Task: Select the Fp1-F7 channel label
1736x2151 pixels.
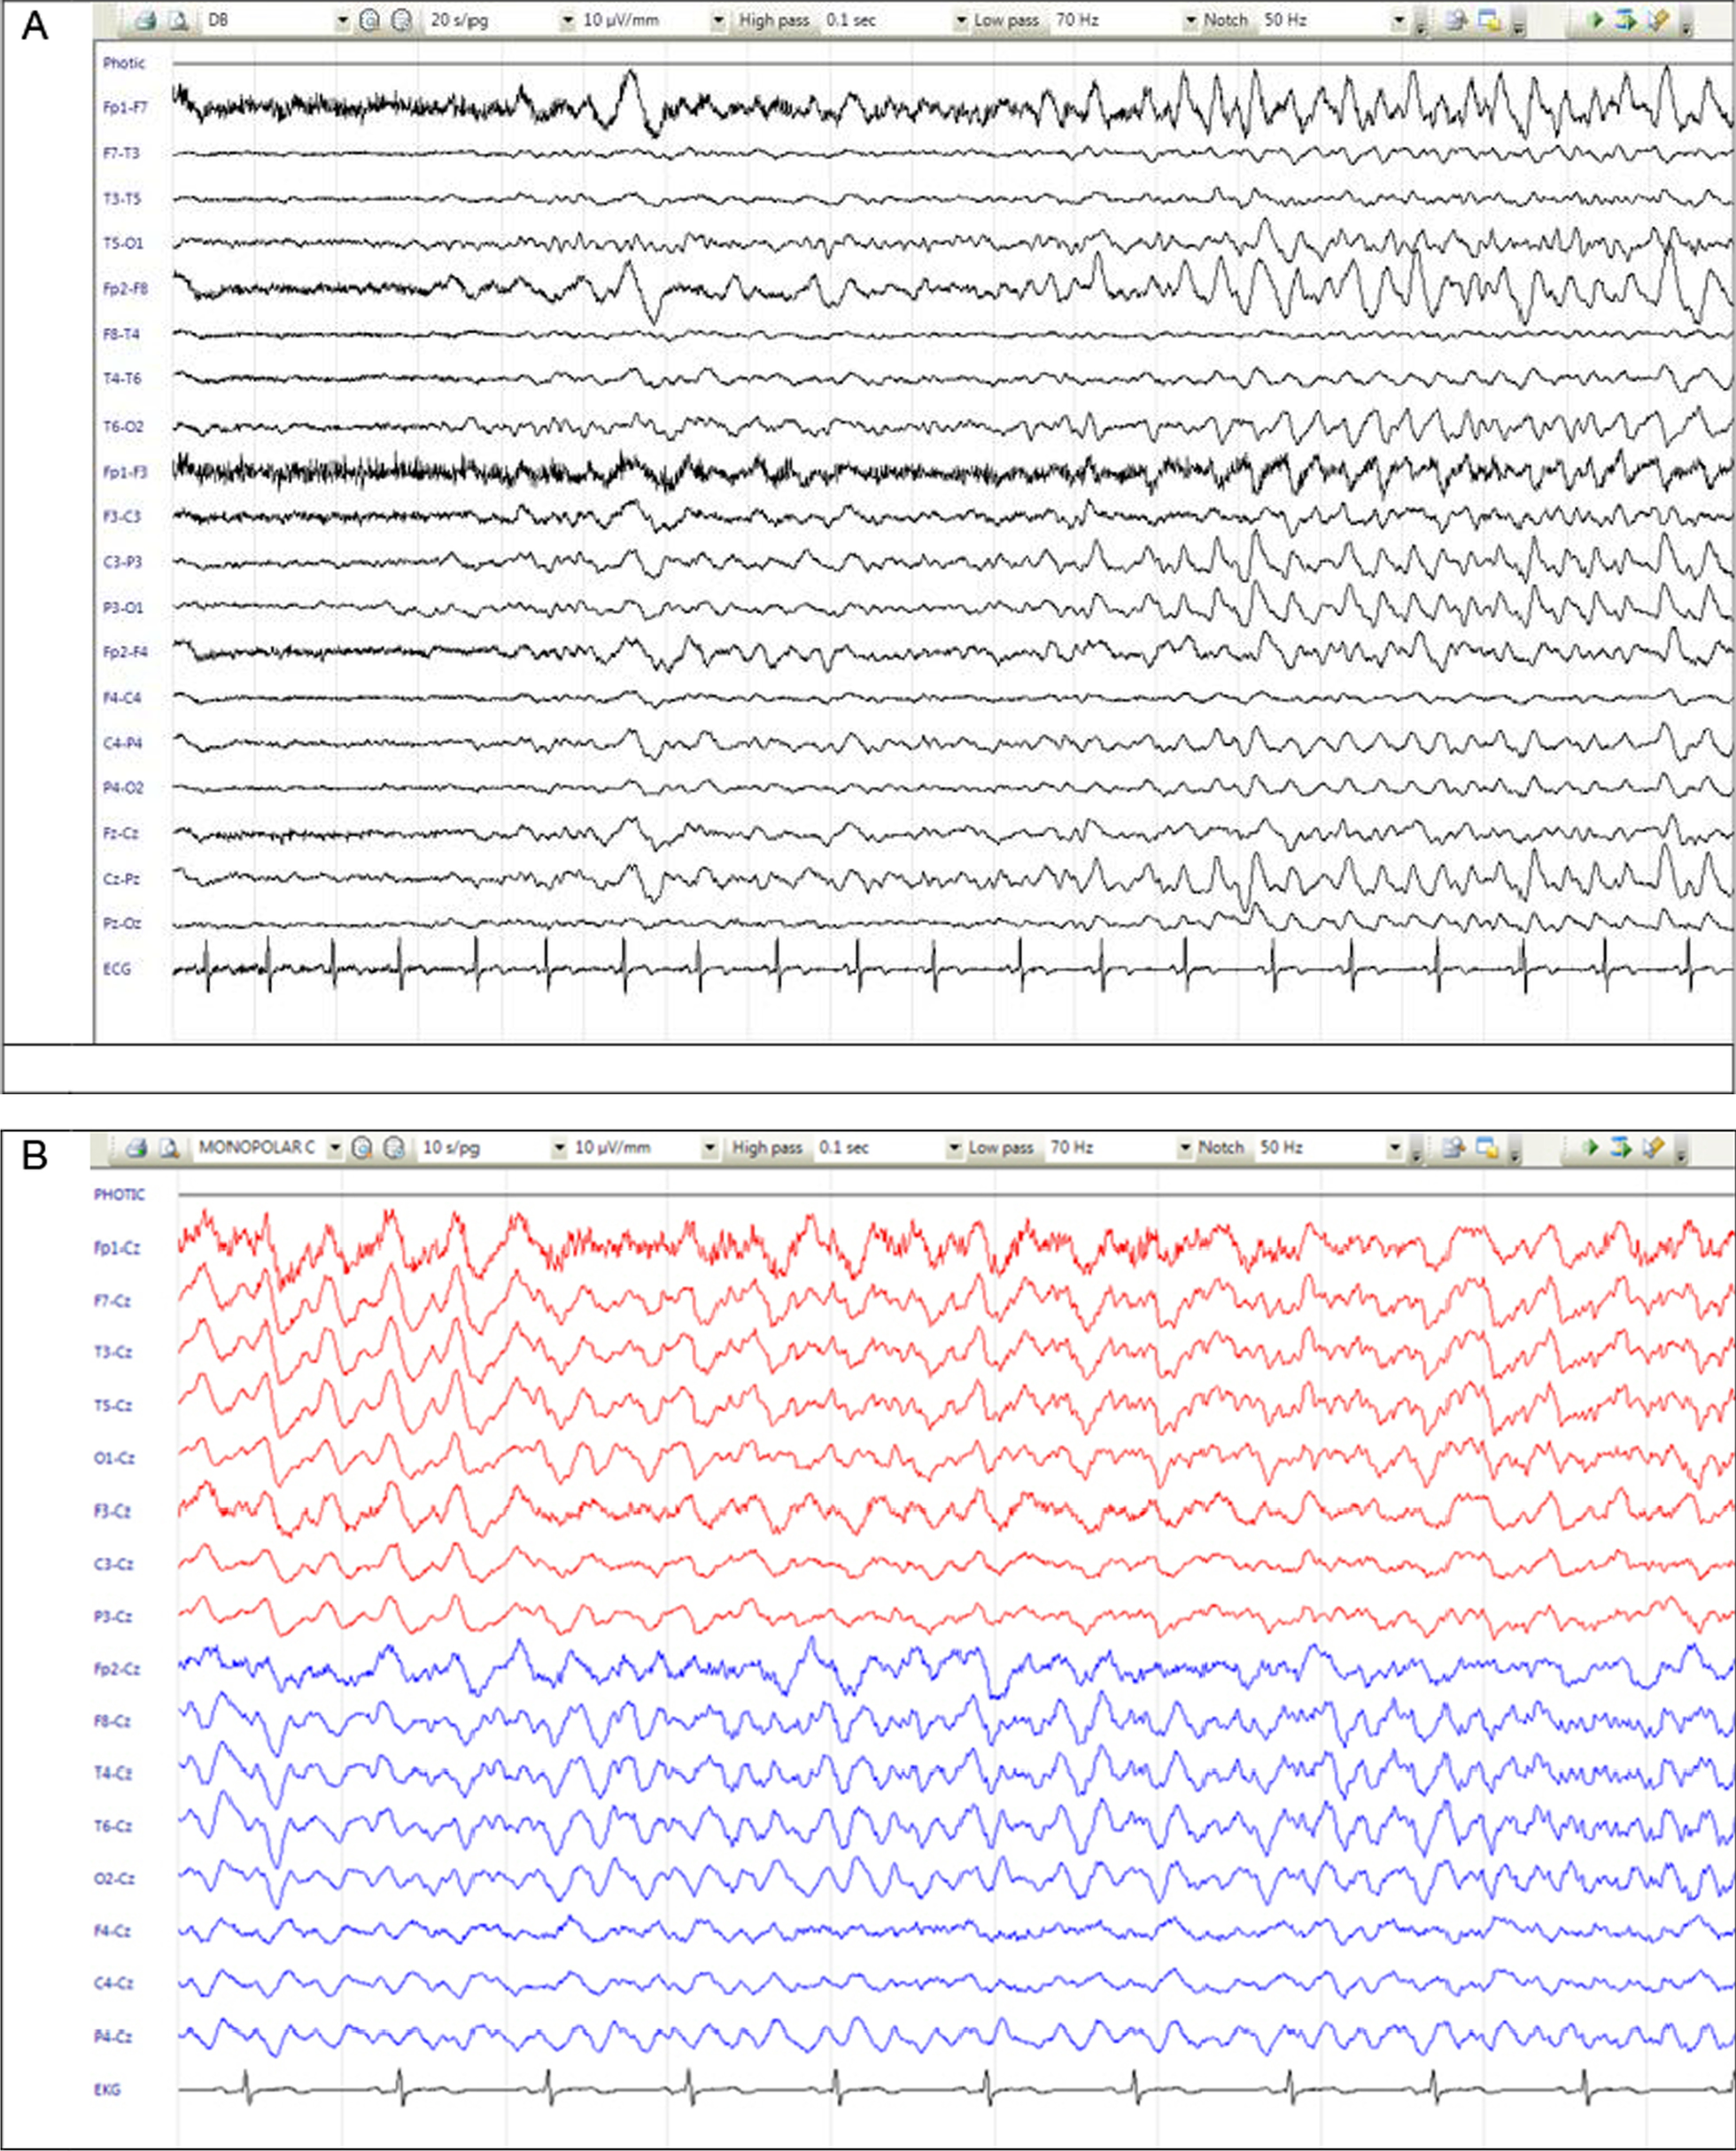Action: [x=125, y=107]
